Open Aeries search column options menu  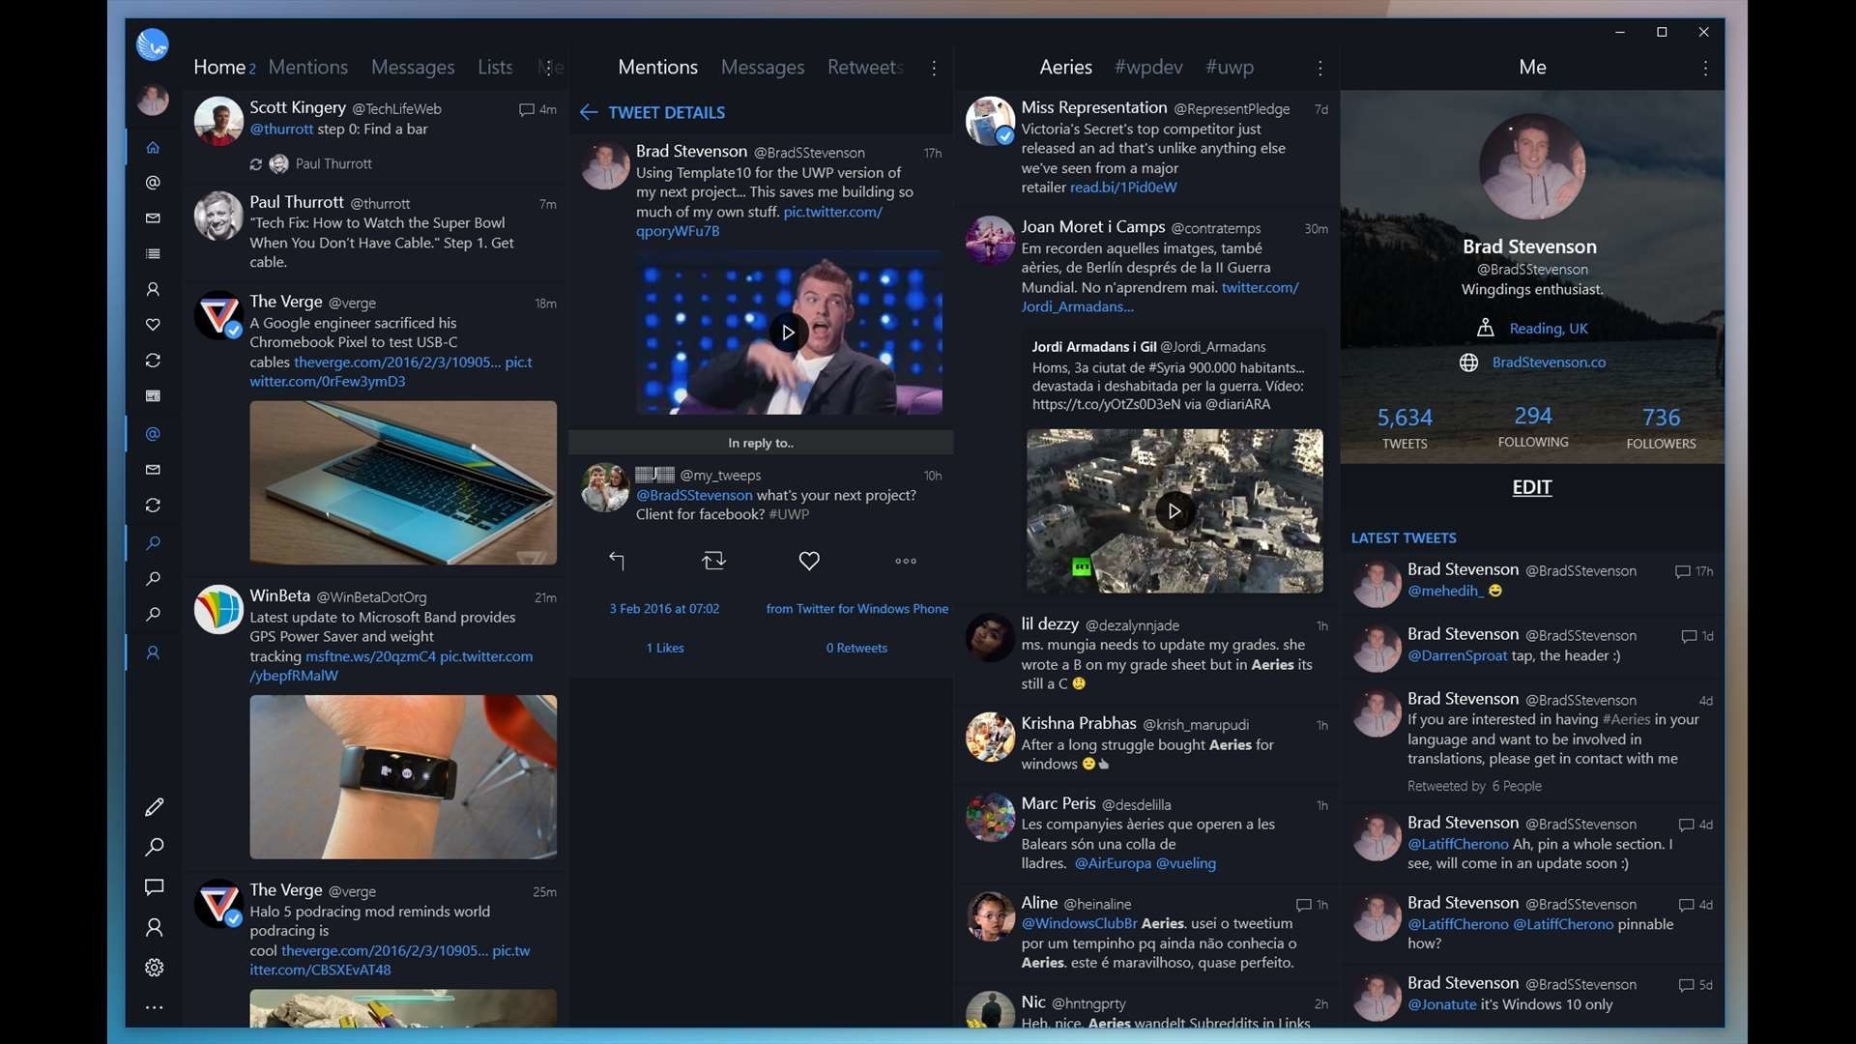pyautogui.click(x=1319, y=68)
